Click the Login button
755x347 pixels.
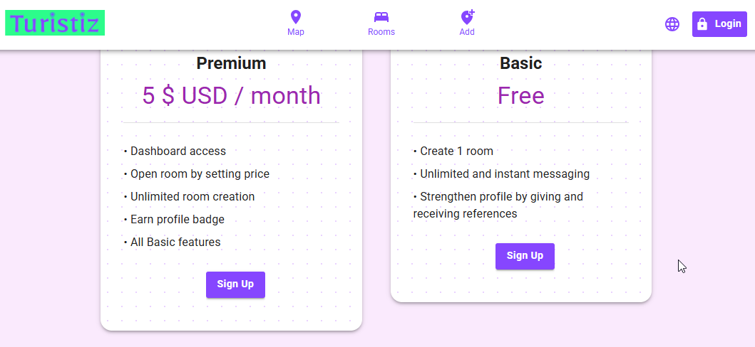point(719,24)
